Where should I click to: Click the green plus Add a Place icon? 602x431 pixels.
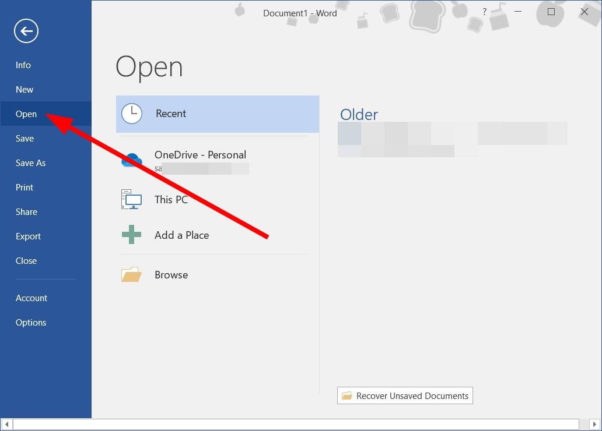point(131,235)
